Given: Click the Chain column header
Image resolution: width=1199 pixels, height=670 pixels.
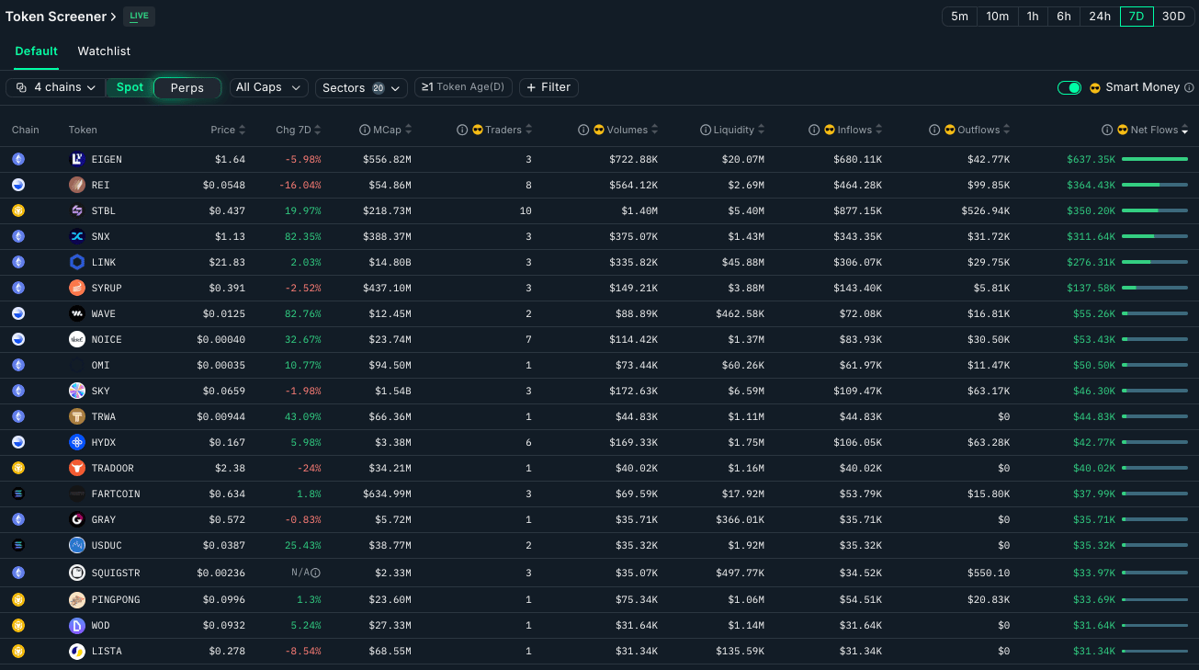Looking at the screenshot, I should (x=26, y=130).
